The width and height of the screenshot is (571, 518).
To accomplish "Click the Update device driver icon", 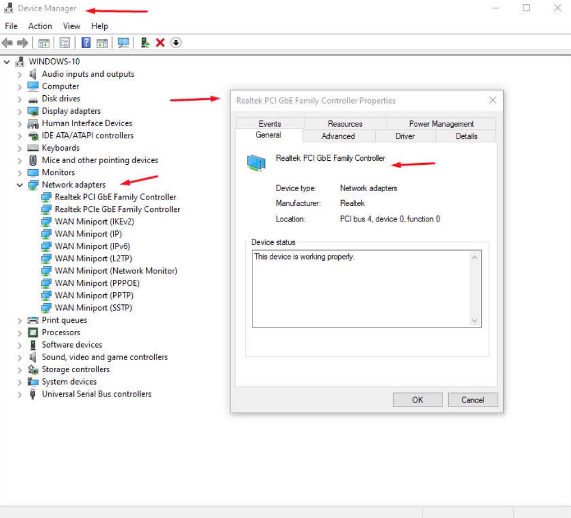I will click(x=145, y=43).
